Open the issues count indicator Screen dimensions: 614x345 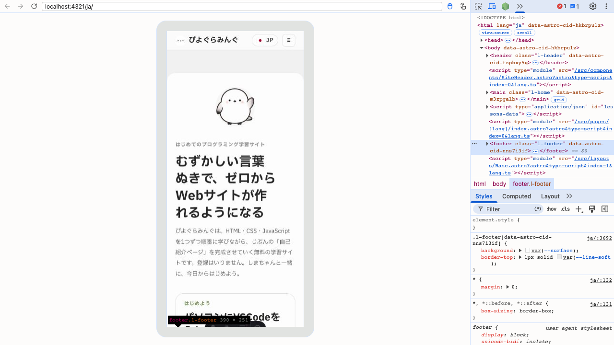pyautogui.click(x=575, y=6)
